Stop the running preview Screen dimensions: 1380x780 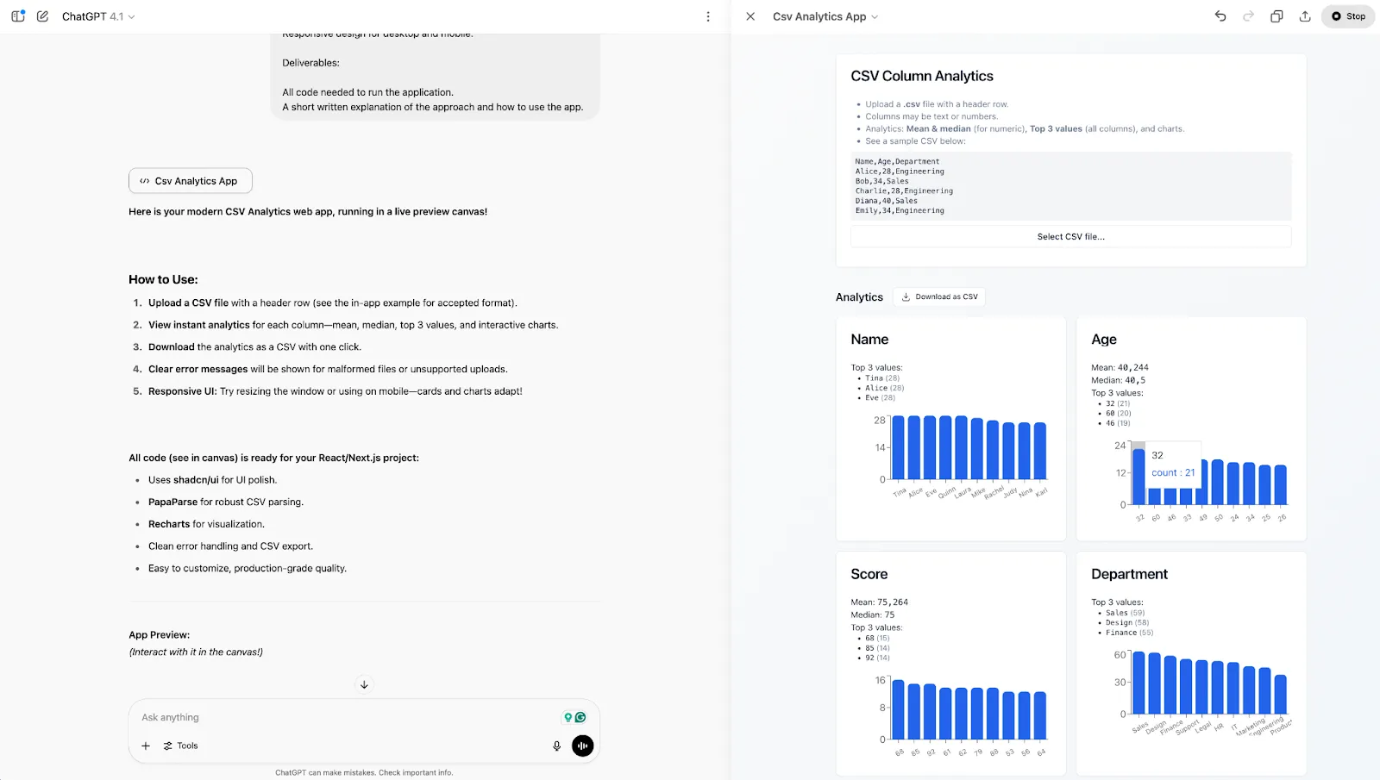pos(1348,16)
